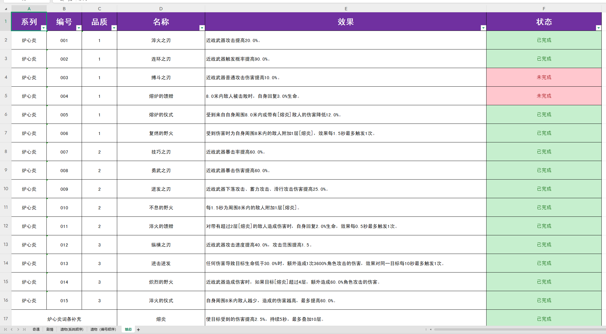This screenshot has width=606, height=334.
Task: Open the 系列 column filter dropdown
Action: (44, 28)
